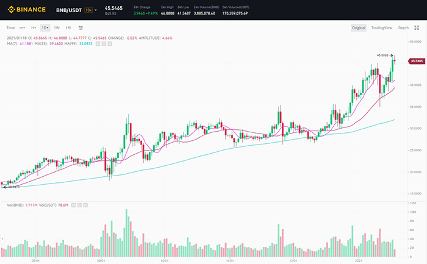This screenshot has width=427, height=264.
Task: Click the 10x leverage badge
Action: coord(89,10)
